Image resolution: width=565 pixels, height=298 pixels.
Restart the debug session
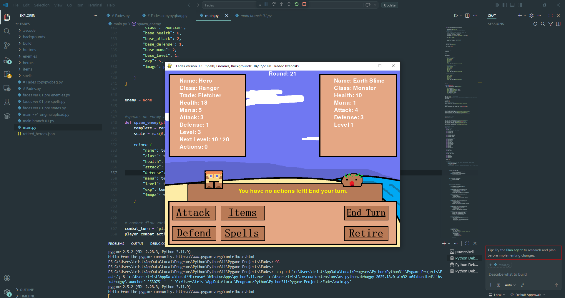(297, 4)
